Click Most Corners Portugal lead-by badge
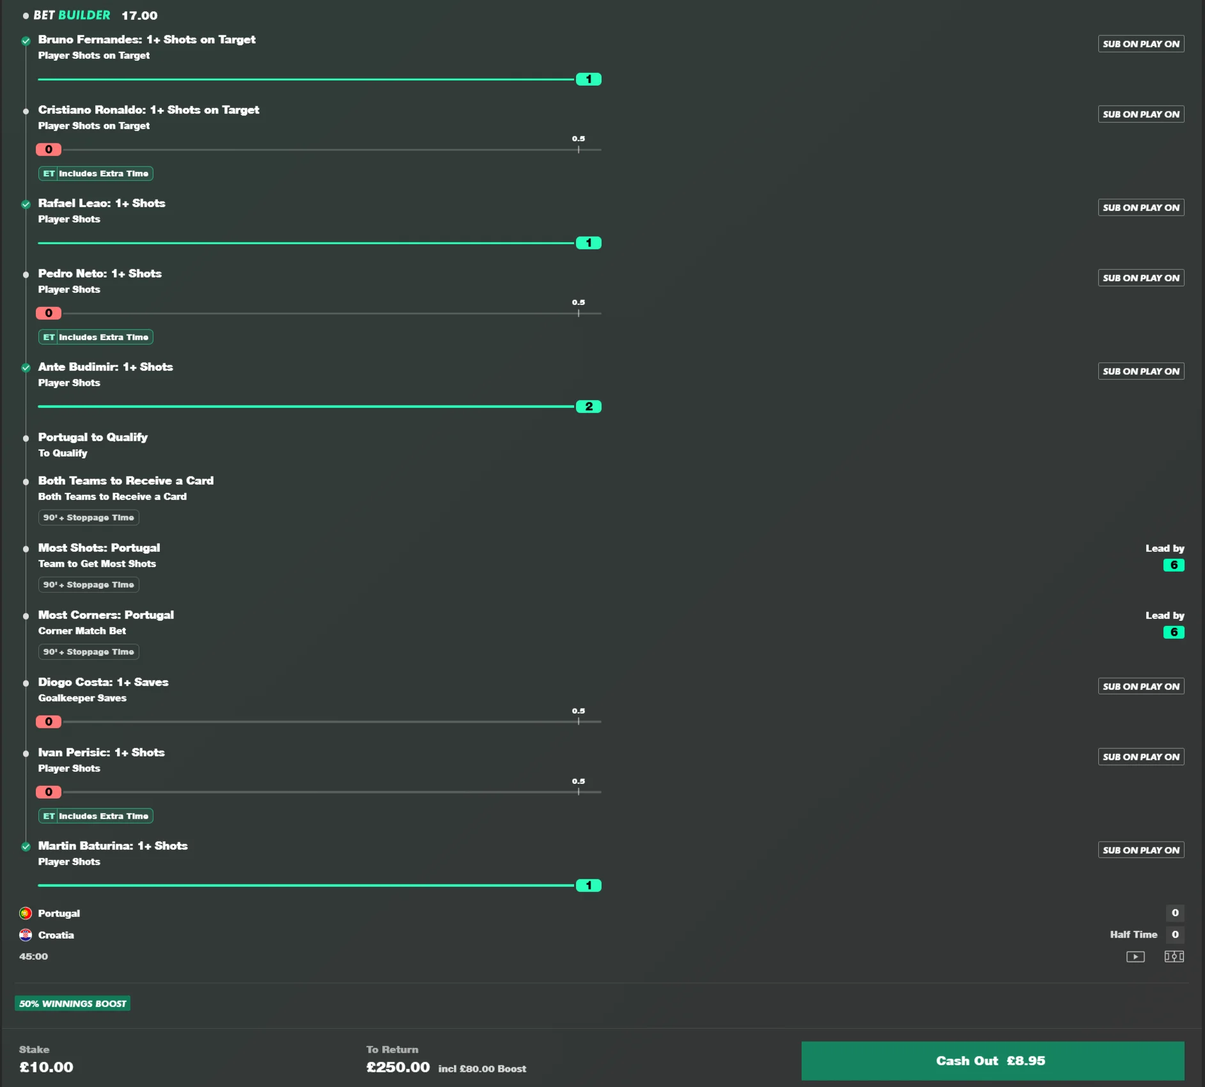The image size is (1205, 1087). pos(1174,632)
